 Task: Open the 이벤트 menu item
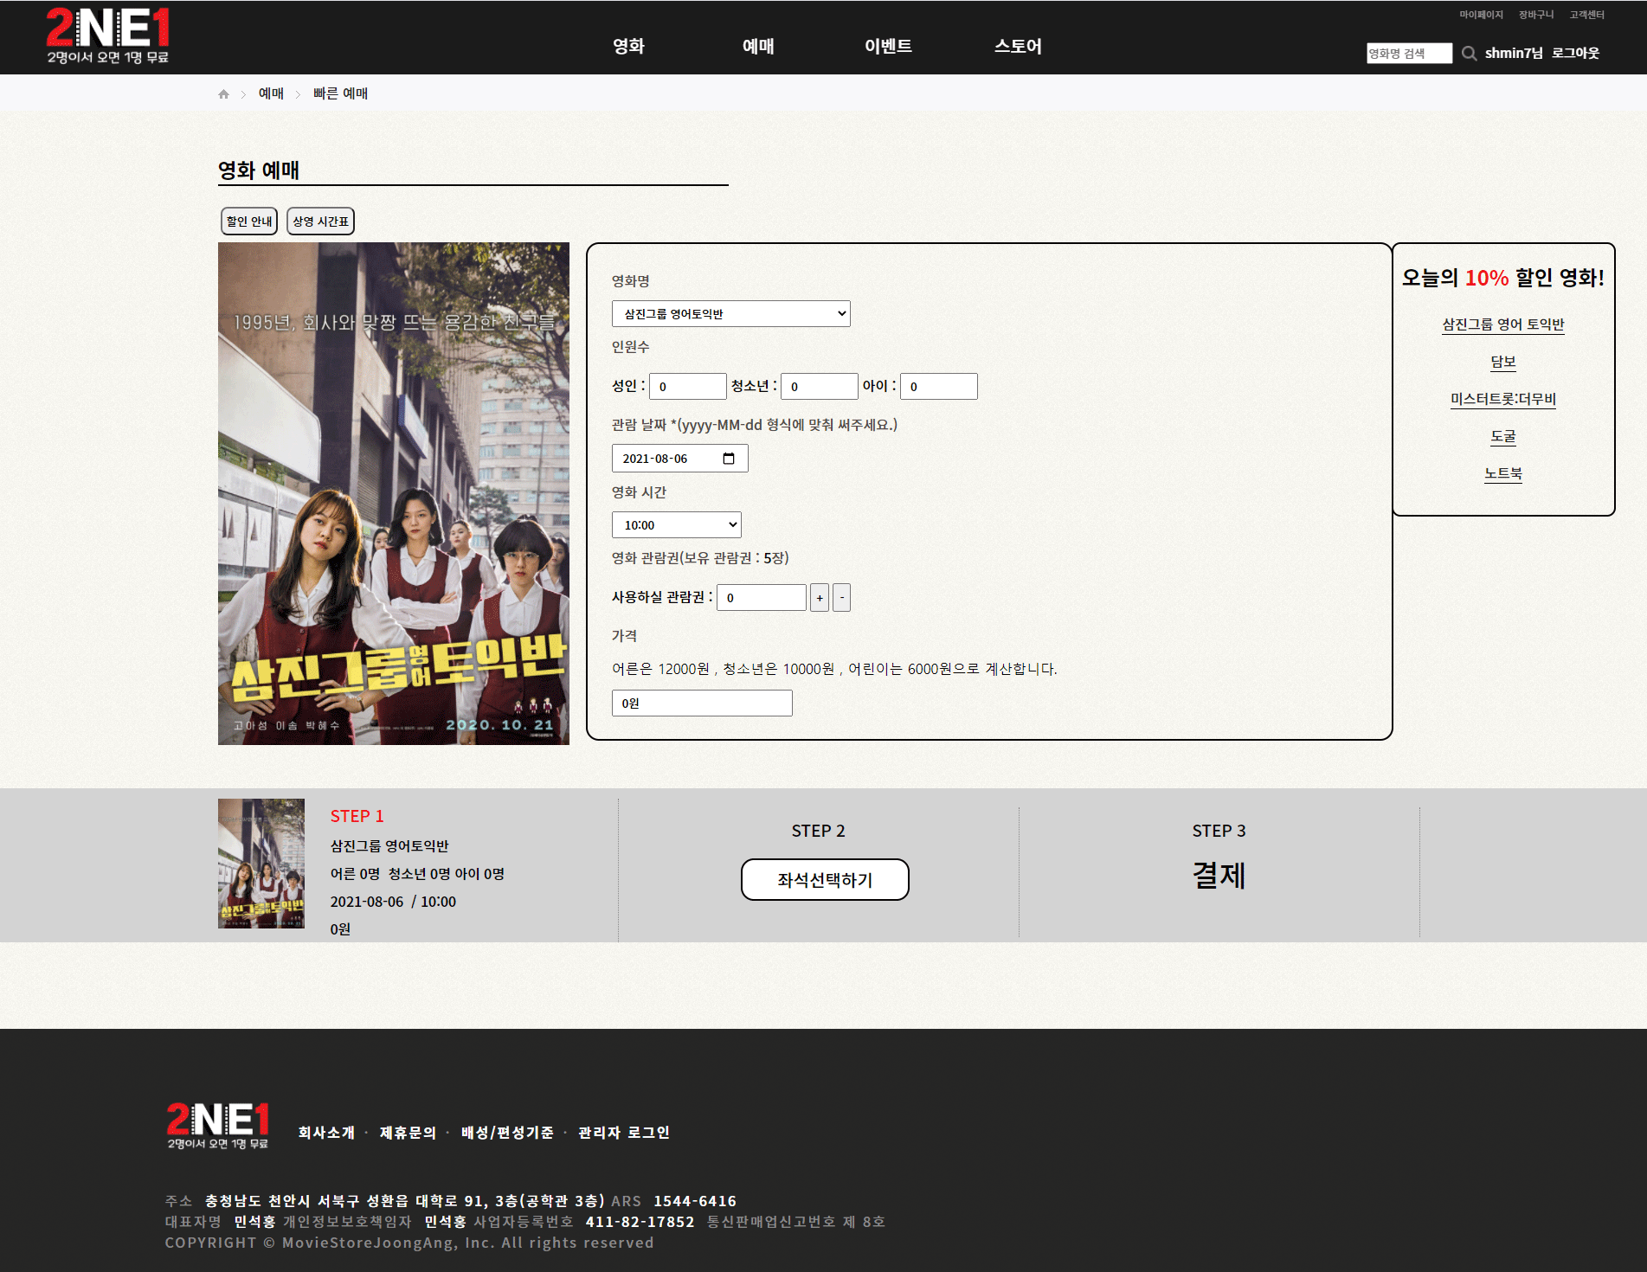888,47
